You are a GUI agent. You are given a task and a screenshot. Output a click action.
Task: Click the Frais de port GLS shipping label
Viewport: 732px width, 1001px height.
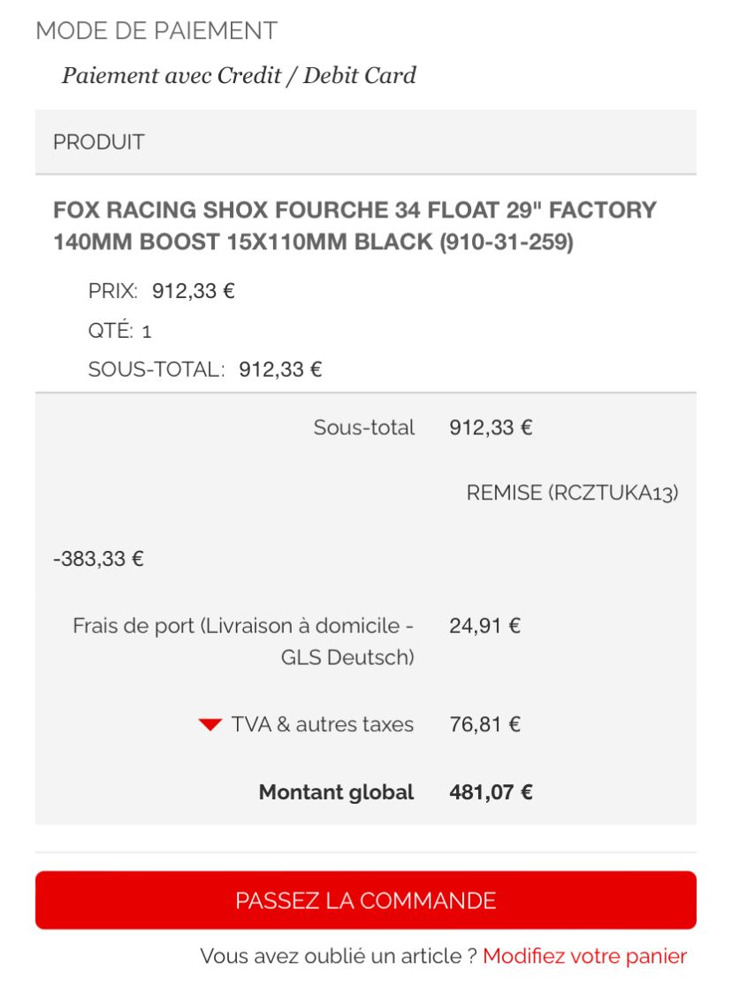243,641
